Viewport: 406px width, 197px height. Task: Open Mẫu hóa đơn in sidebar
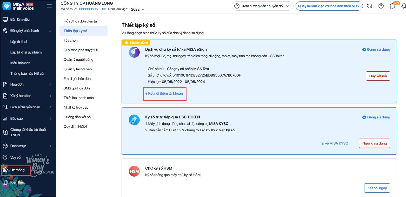click(x=20, y=63)
